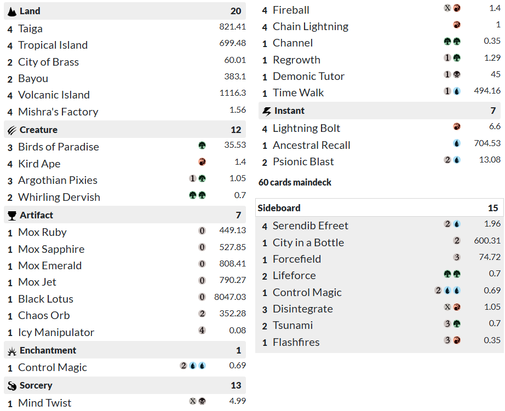Click the Sorcery category icon
This screenshot has width=505, height=411.
pyautogui.click(x=12, y=386)
